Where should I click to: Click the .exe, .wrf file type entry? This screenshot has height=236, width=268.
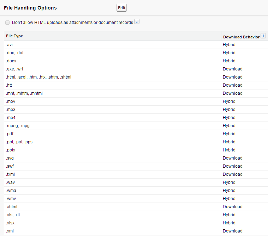[x=15, y=69]
